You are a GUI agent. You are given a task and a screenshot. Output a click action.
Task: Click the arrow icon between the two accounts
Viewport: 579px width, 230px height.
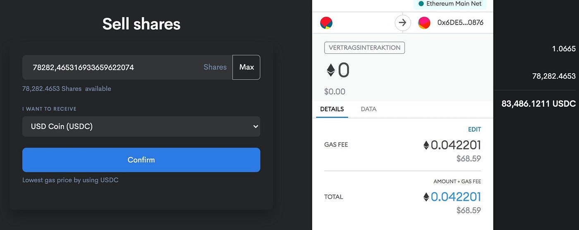click(x=402, y=23)
